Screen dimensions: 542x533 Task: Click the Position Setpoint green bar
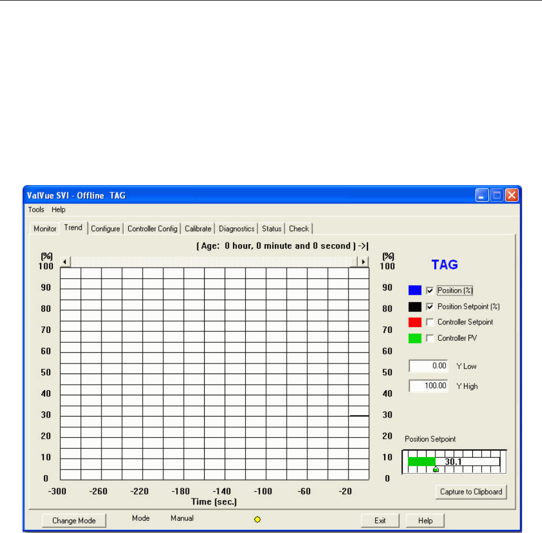click(x=422, y=462)
